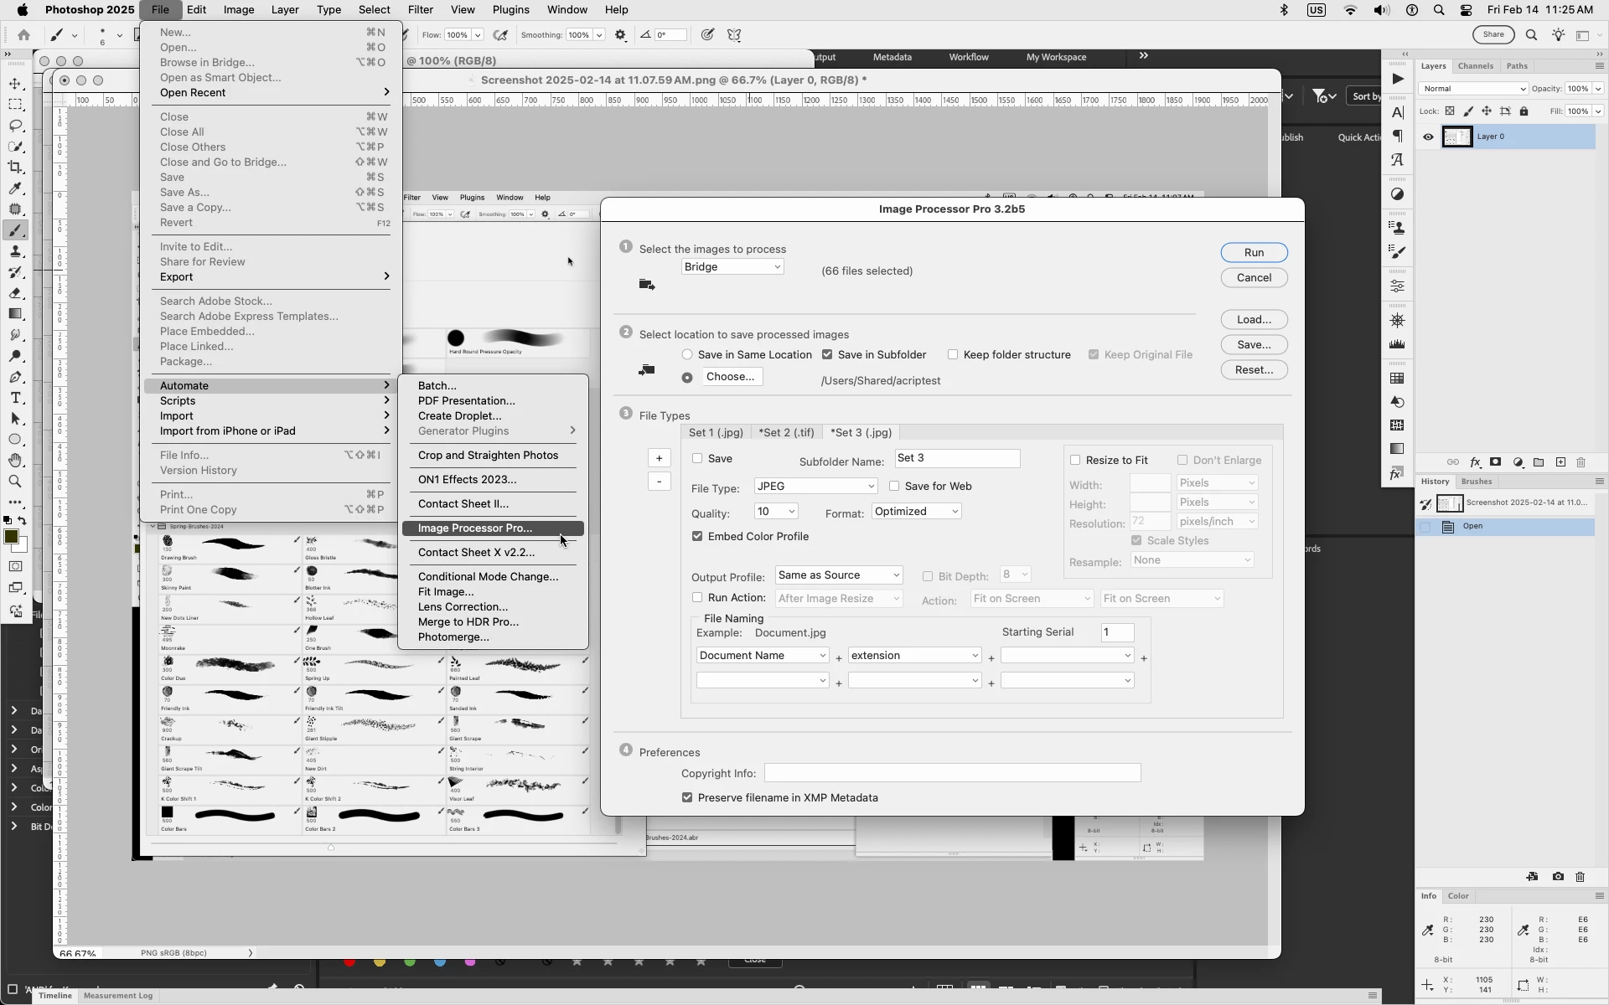Select the Hand tool
This screenshot has height=1005, width=1609.
point(16,461)
